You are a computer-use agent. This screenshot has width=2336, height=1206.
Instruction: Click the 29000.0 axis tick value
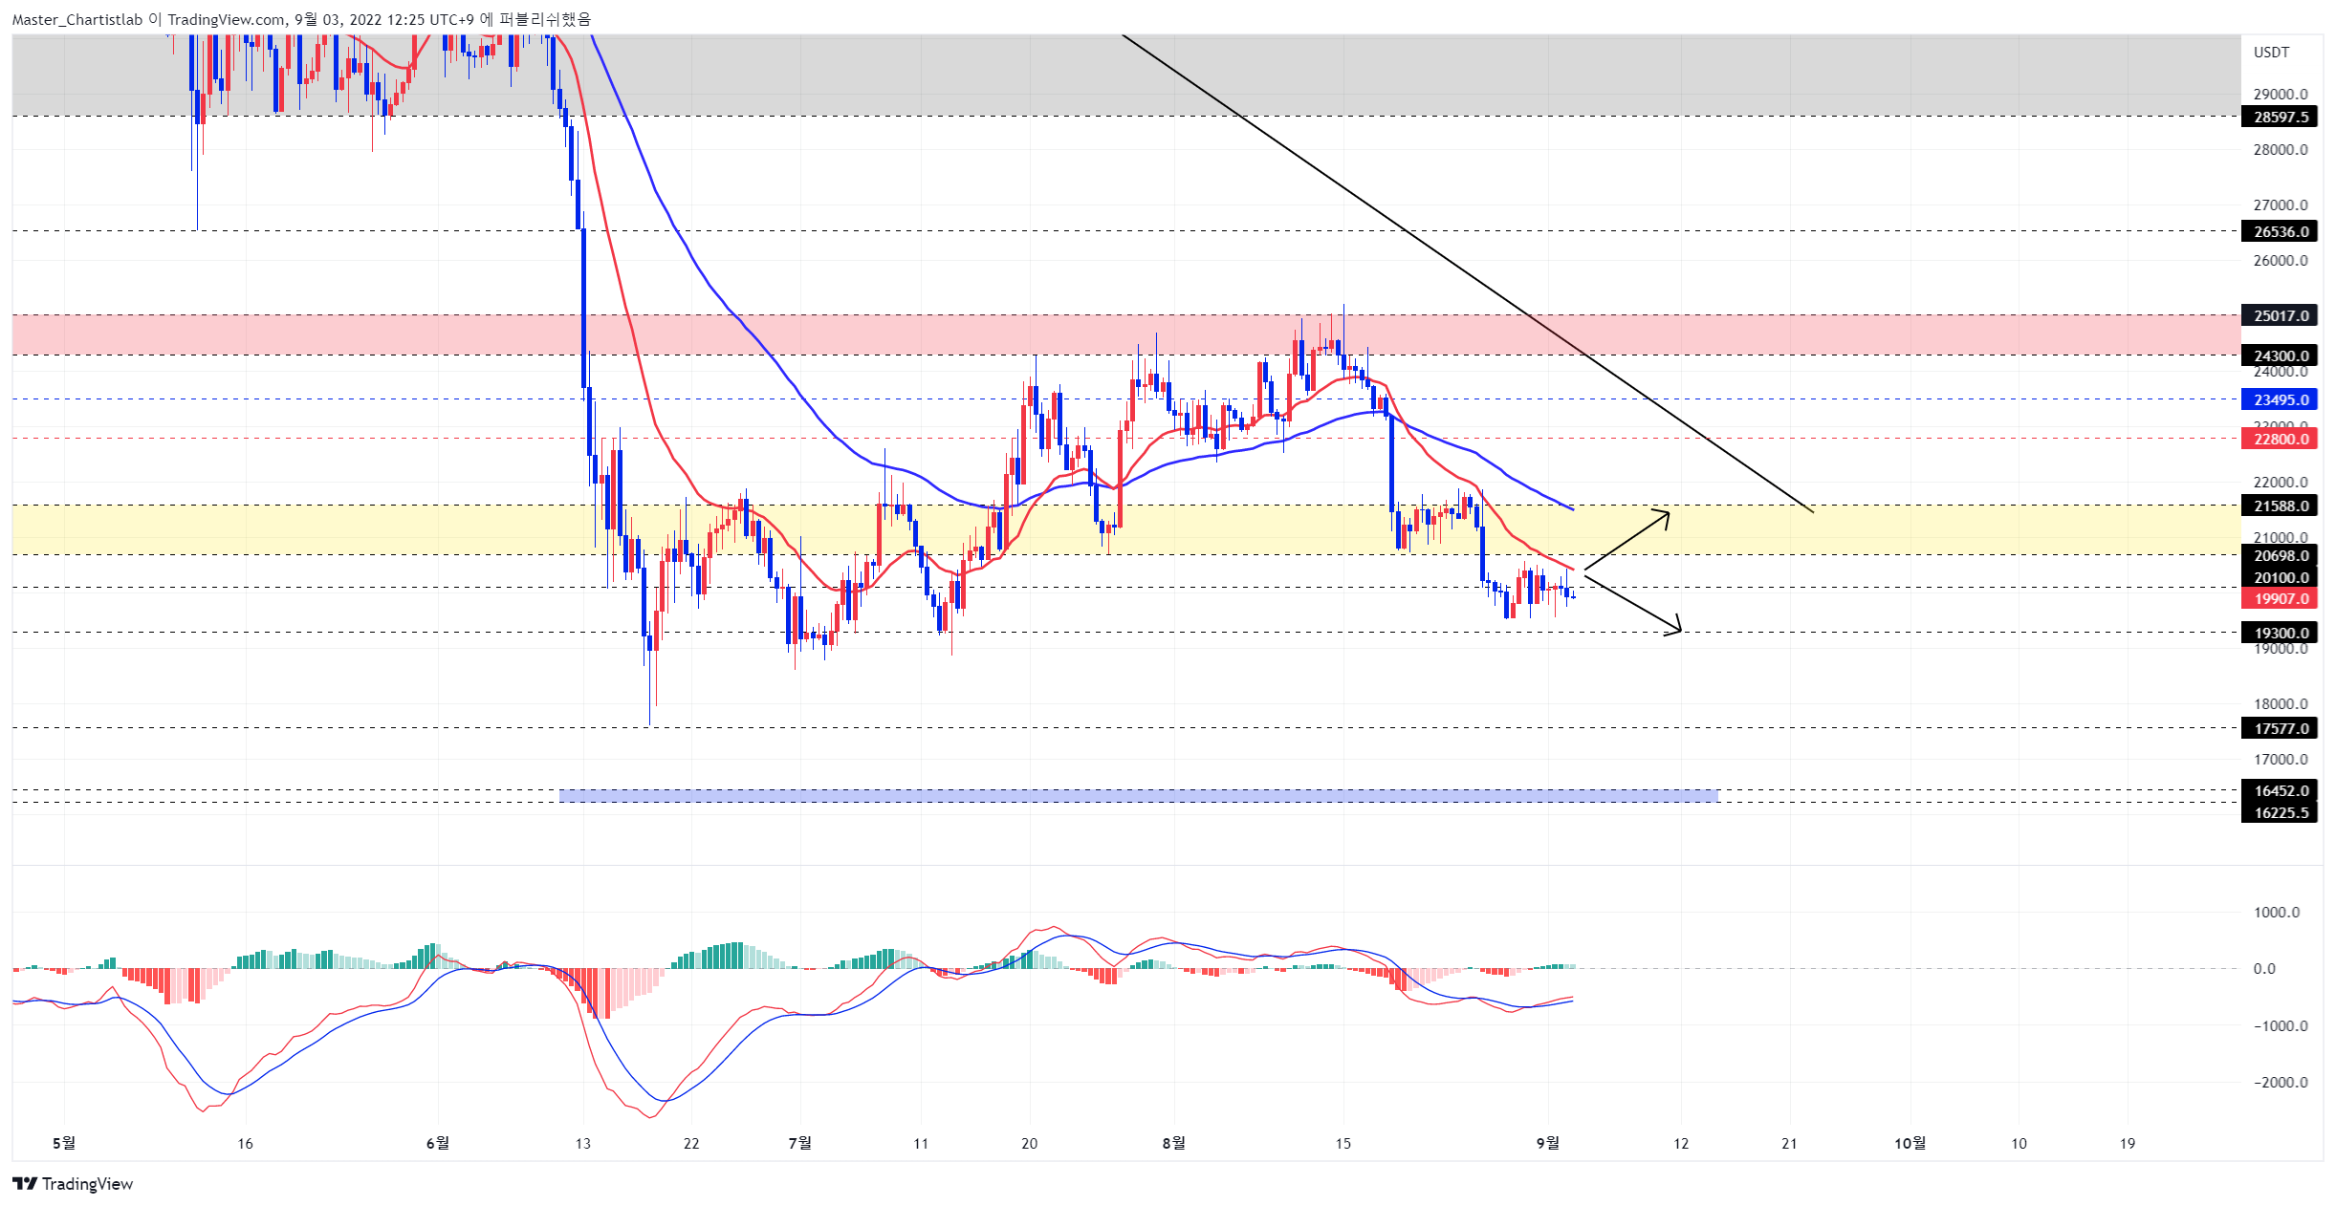tap(2281, 94)
